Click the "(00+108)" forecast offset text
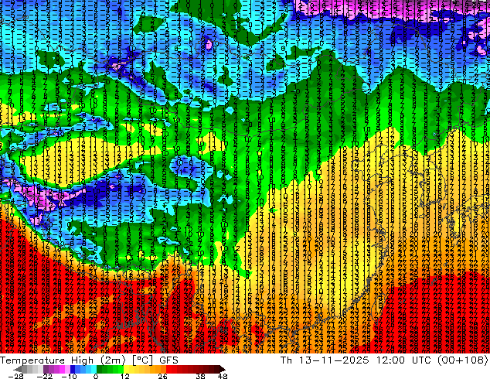Screen dimensions: 490x379 [462, 360]
